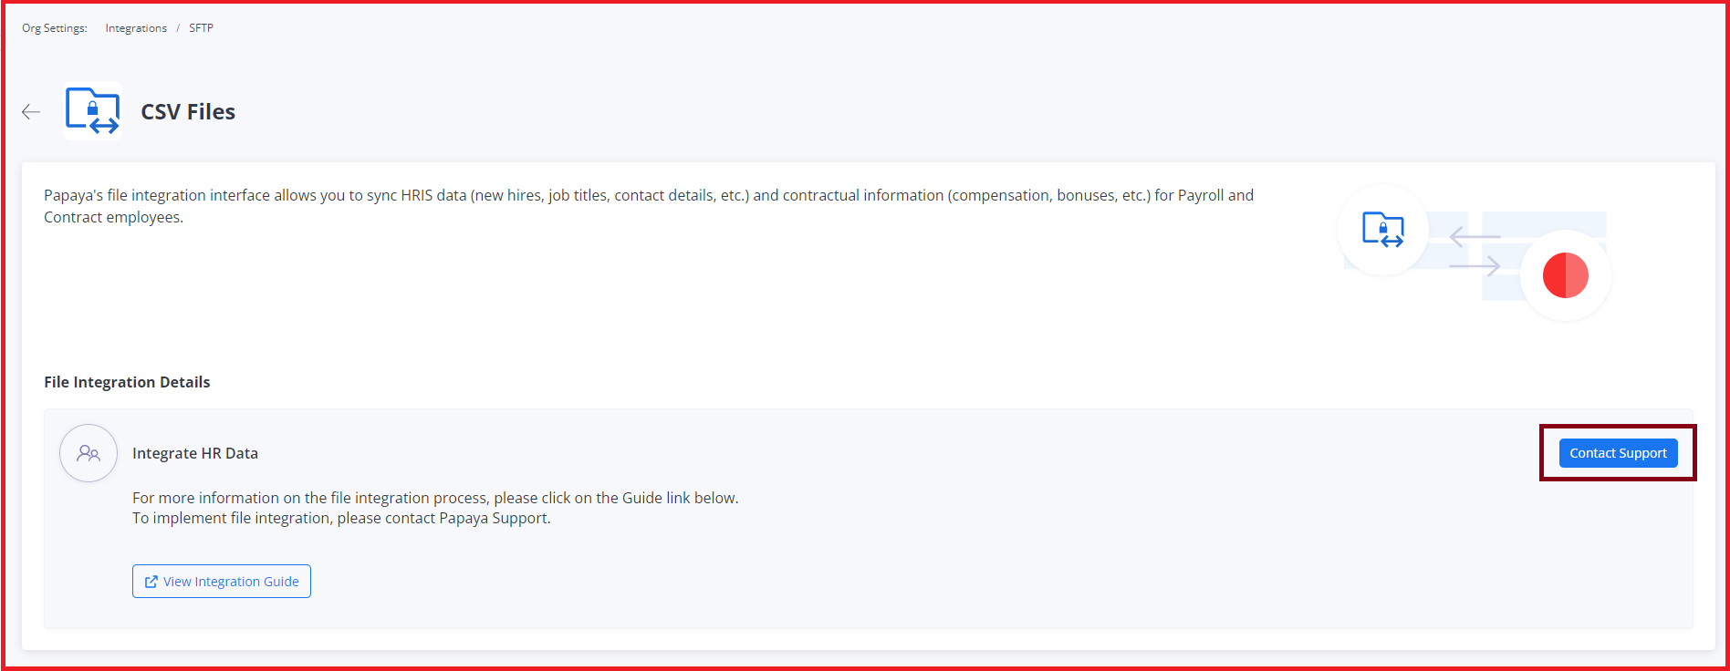Click the CSV Files page title
Viewport: 1730px width, 671px height.
pos(188,112)
